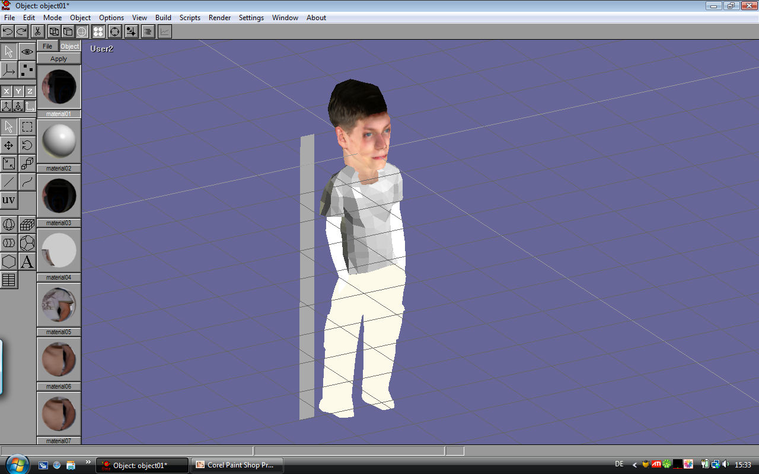Switch to Object tab in material panel
Screen dimensions: 759x474
coord(70,46)
